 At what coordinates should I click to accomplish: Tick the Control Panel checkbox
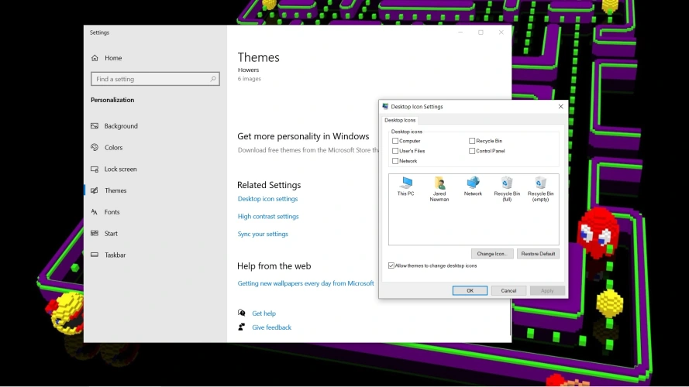tap(472, 151)
